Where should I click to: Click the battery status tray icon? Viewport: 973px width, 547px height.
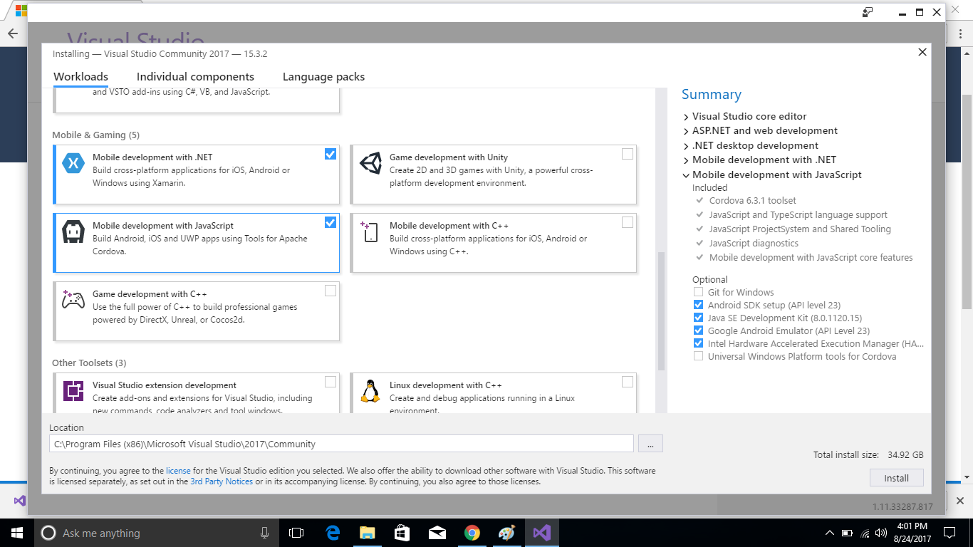coord(848,533)
